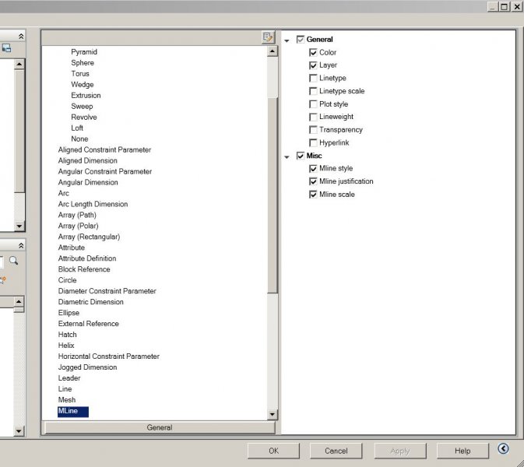Select Hatch in the object list

pos(67,335)
